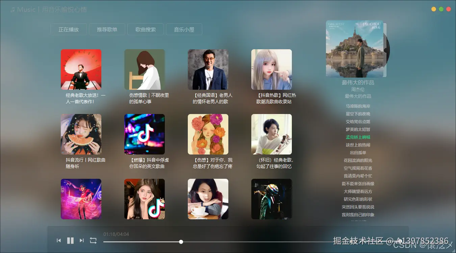Select playlist title 【抖音热歌】网红热歌

pyautogui.click(x=276, y=98)
